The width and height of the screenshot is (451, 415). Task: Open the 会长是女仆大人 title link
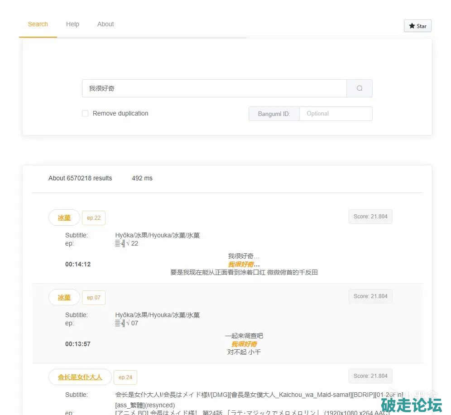[x=80, y=377]
